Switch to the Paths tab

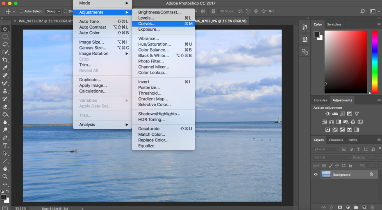(352, 140)
